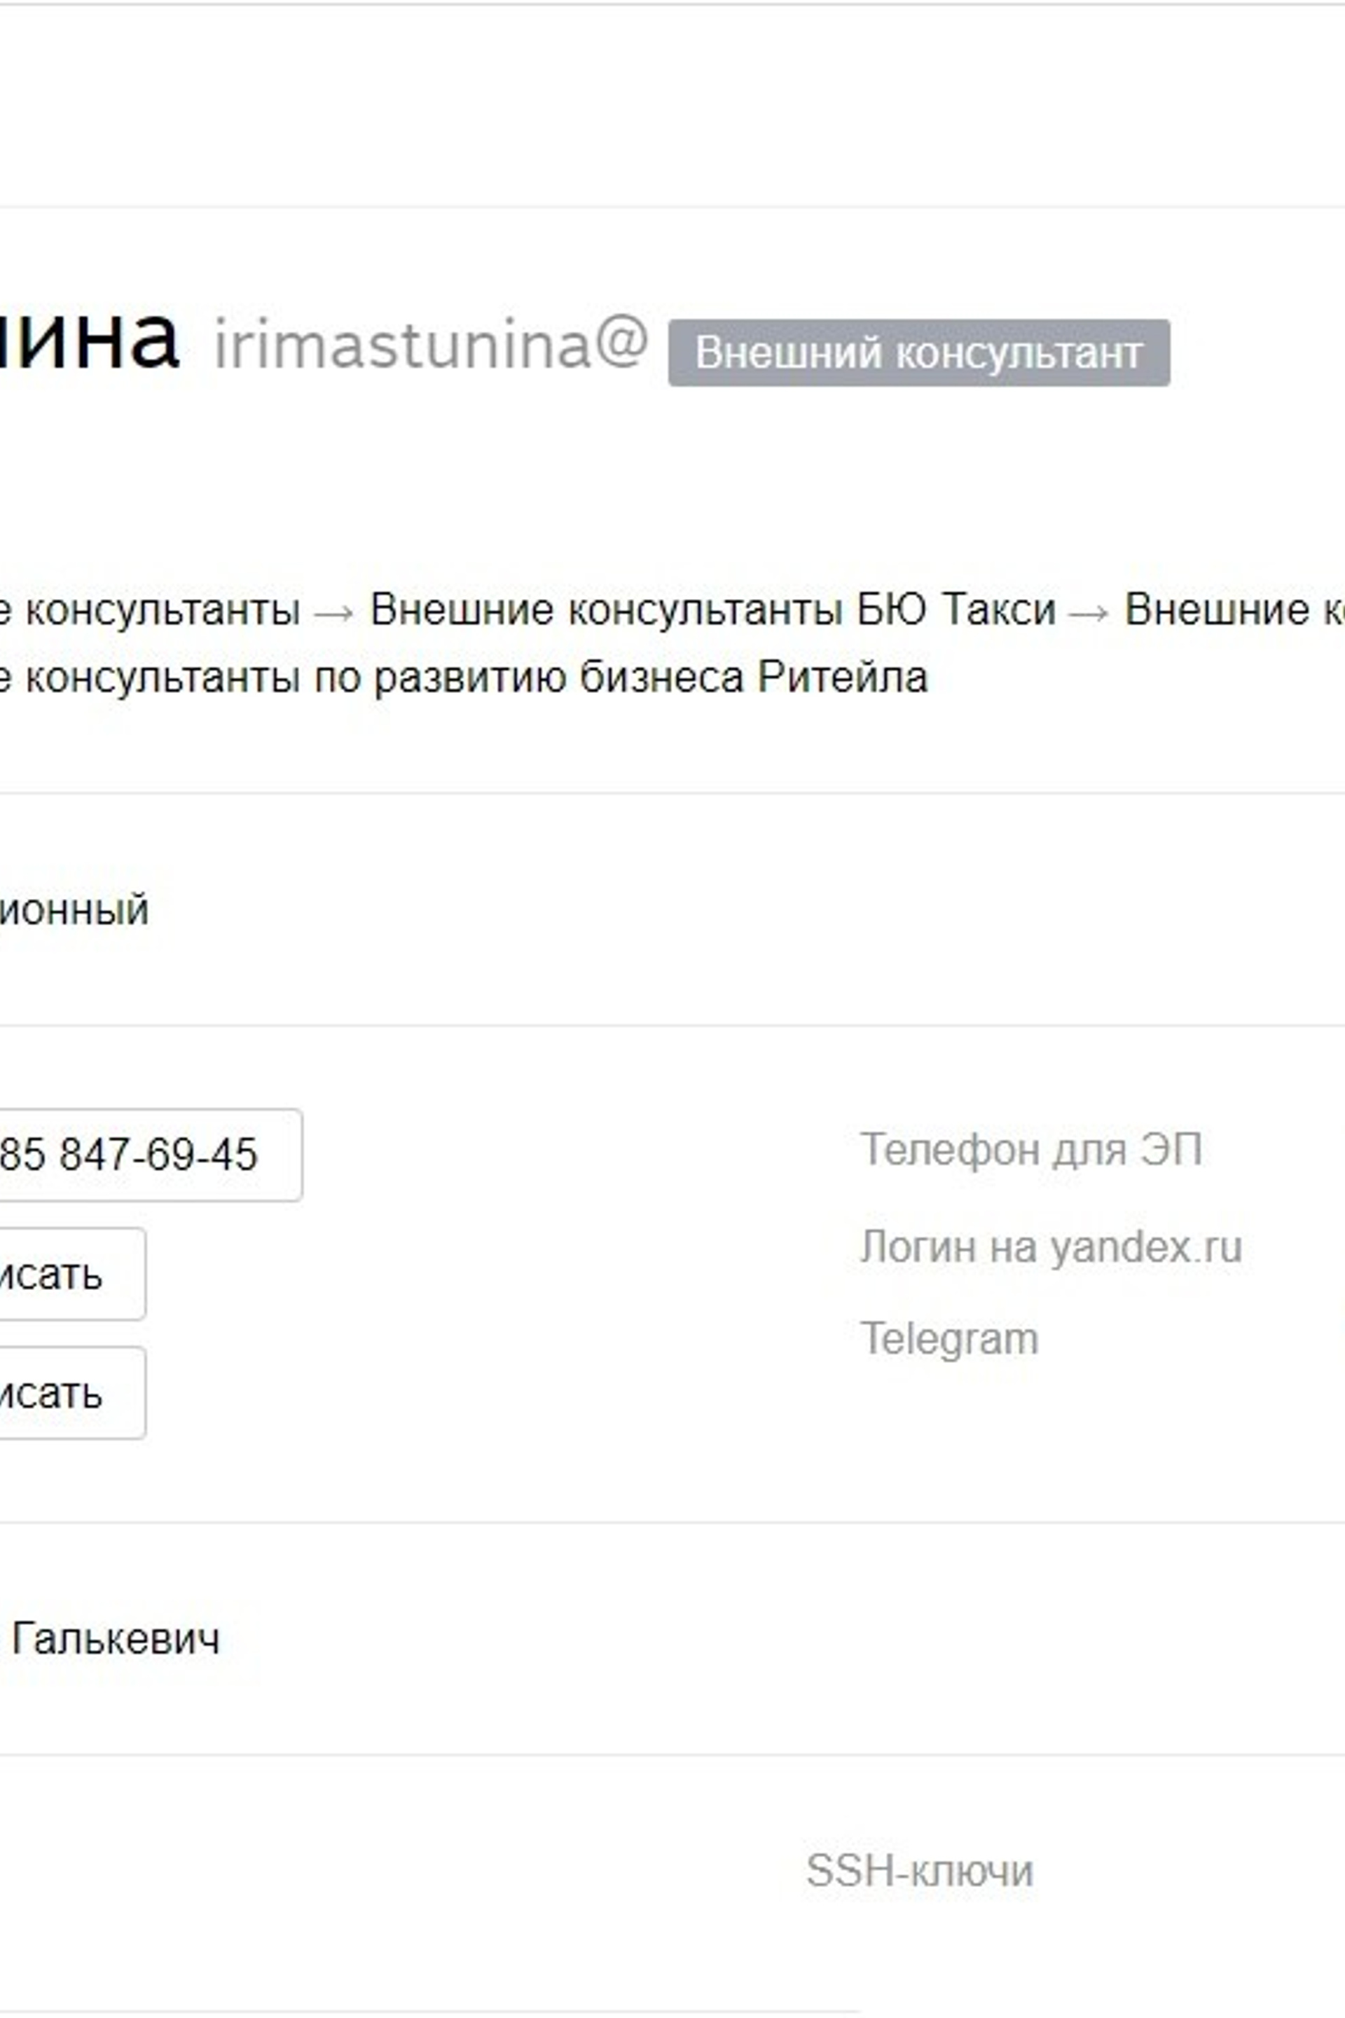Click the SSH-ключи section label
The image size is (1345, 2018).
pos(918,1872)
